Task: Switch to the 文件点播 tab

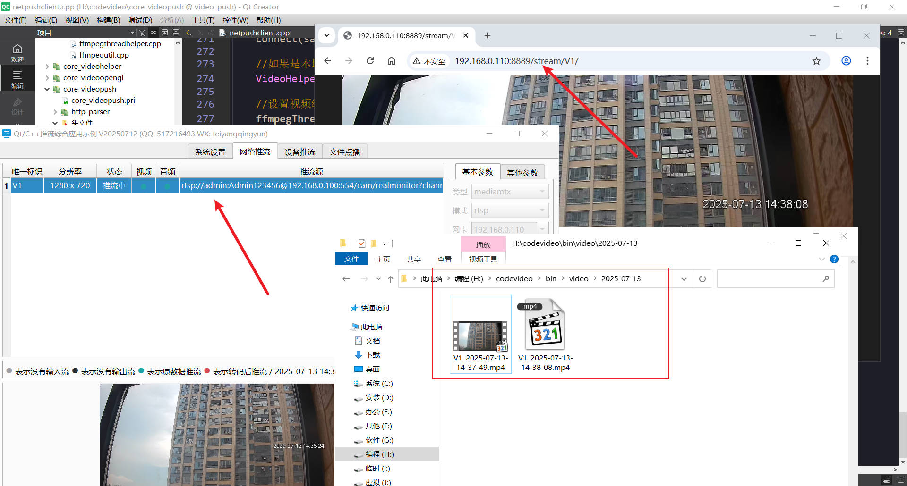Action: point(344,151)
